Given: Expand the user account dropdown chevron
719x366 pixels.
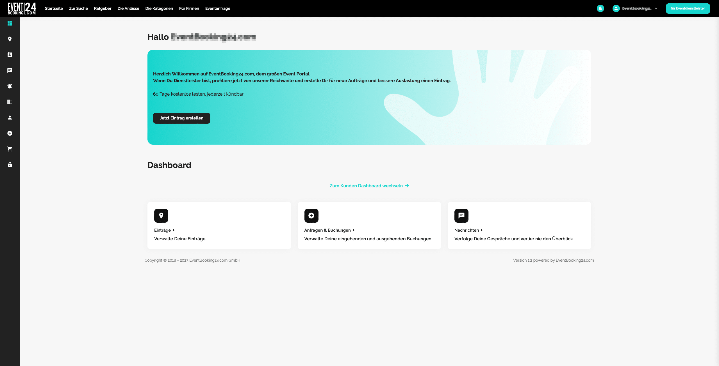Looking at the screenshot, I should click(x=656, y=8).
